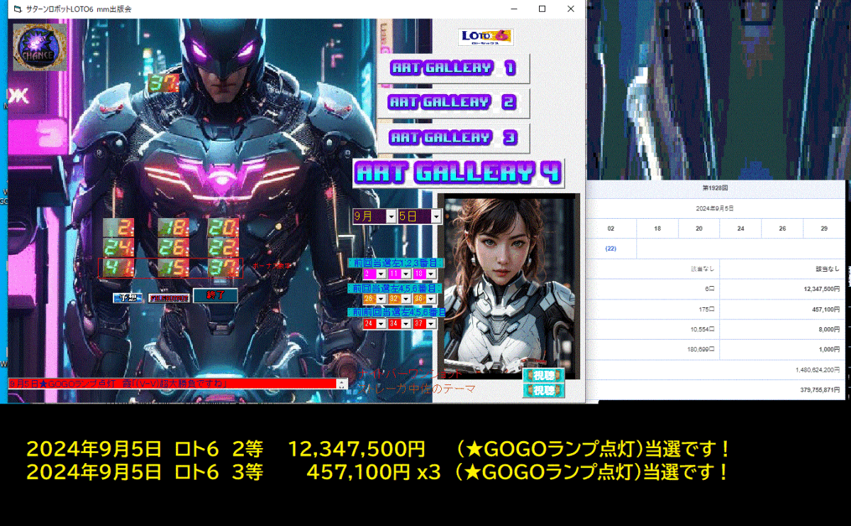Screen dimensions: 851x526
Task: Expand the orange number 32 dropdown
Action: click(406, 298)
